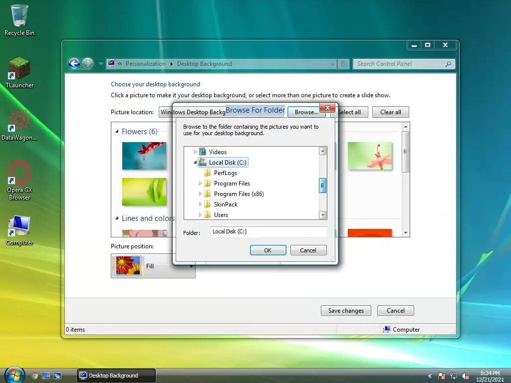Open the Windows Start orb

point(14,375)
